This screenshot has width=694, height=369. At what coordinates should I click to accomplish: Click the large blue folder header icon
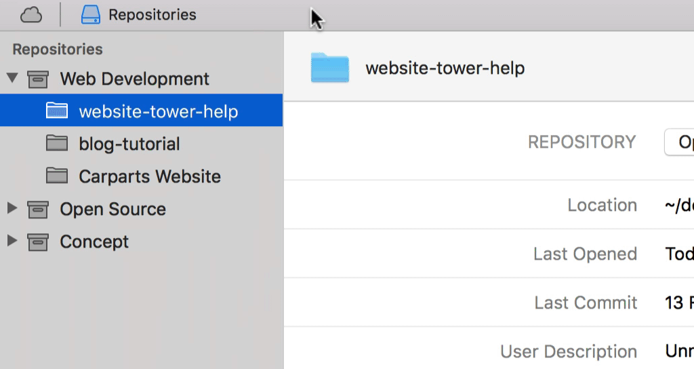329,68
